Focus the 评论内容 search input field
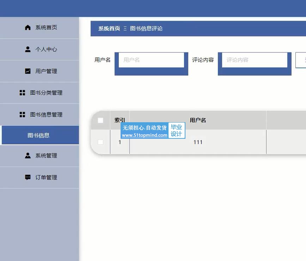The width and height of the screenshot is (306, 261). pos(255,60)
